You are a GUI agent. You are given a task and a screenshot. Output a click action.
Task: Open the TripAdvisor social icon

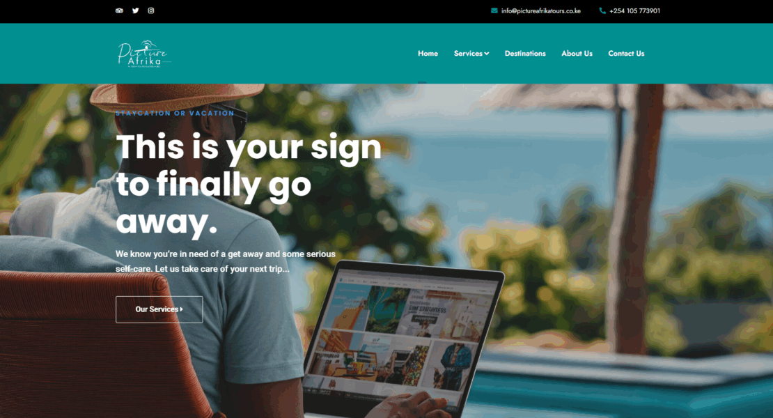click(119, 11)
